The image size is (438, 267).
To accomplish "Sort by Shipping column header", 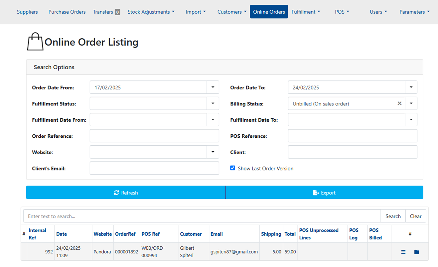I will click(271, 234).
